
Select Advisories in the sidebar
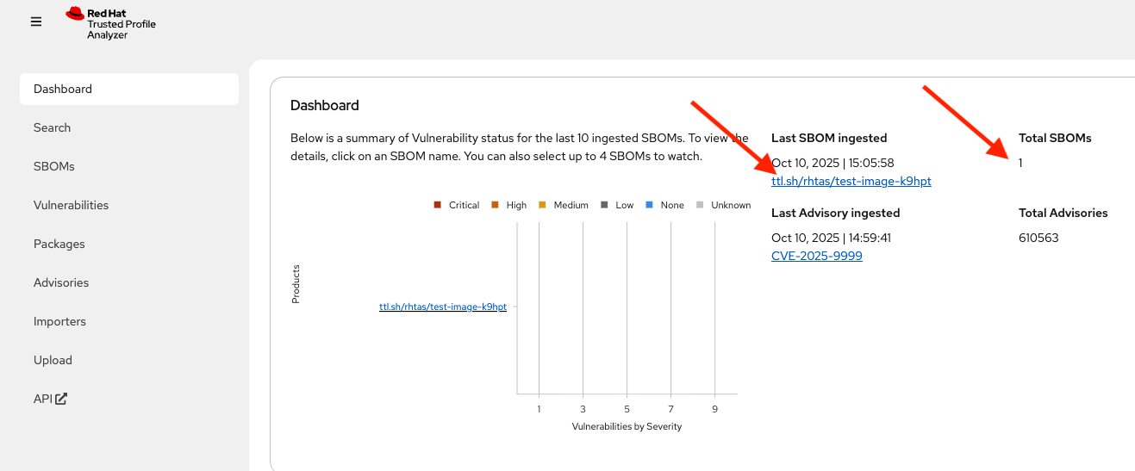pyautogui.click(x=60, y=282)
